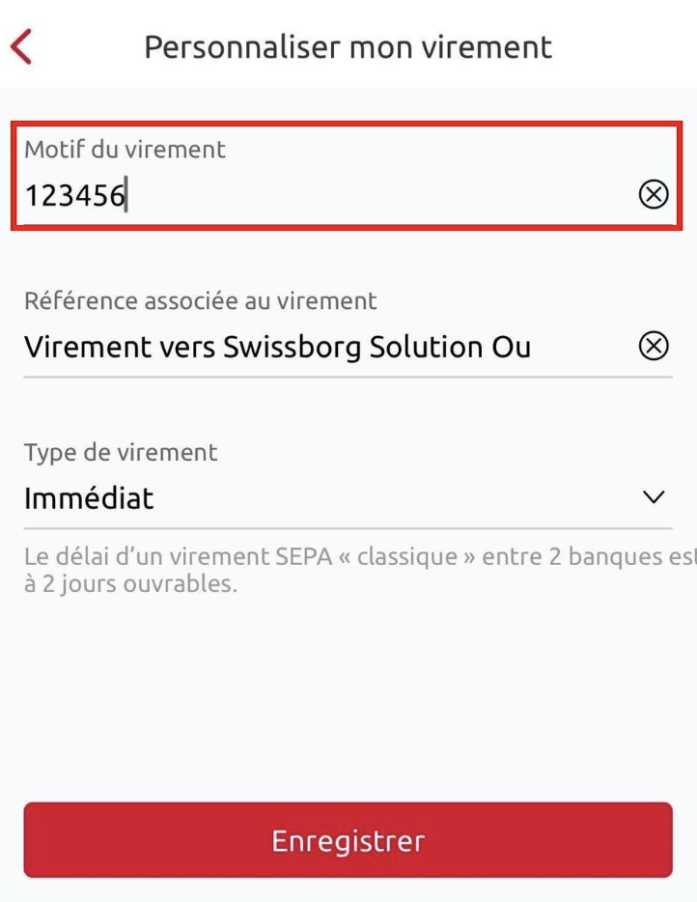Screen dimensions: 697x902
Task: Clear the Motif du virement field
Action: click(x=654, y=195)
